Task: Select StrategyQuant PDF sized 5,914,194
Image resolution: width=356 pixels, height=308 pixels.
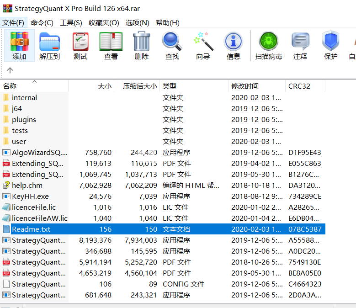Action: point(39,262)
